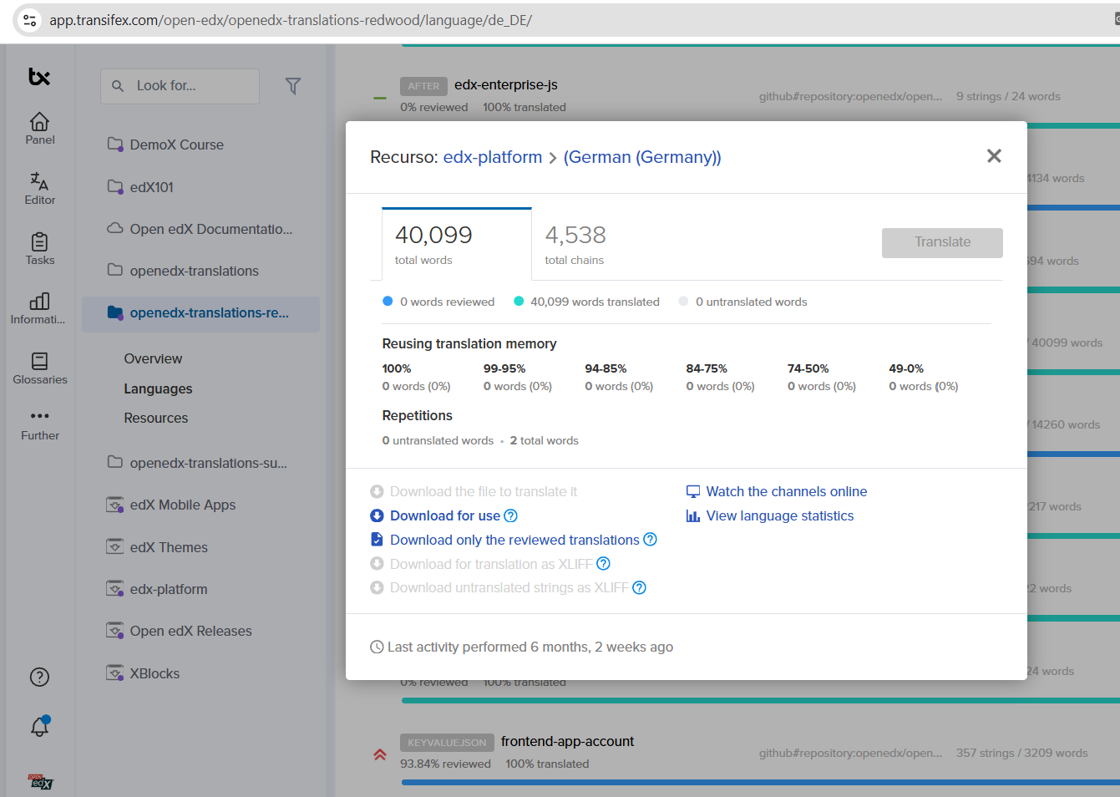Go to Tasks in the sidebar
Image resolution: width=1120 pixels, height=797 pixels.
click(39, 249)
